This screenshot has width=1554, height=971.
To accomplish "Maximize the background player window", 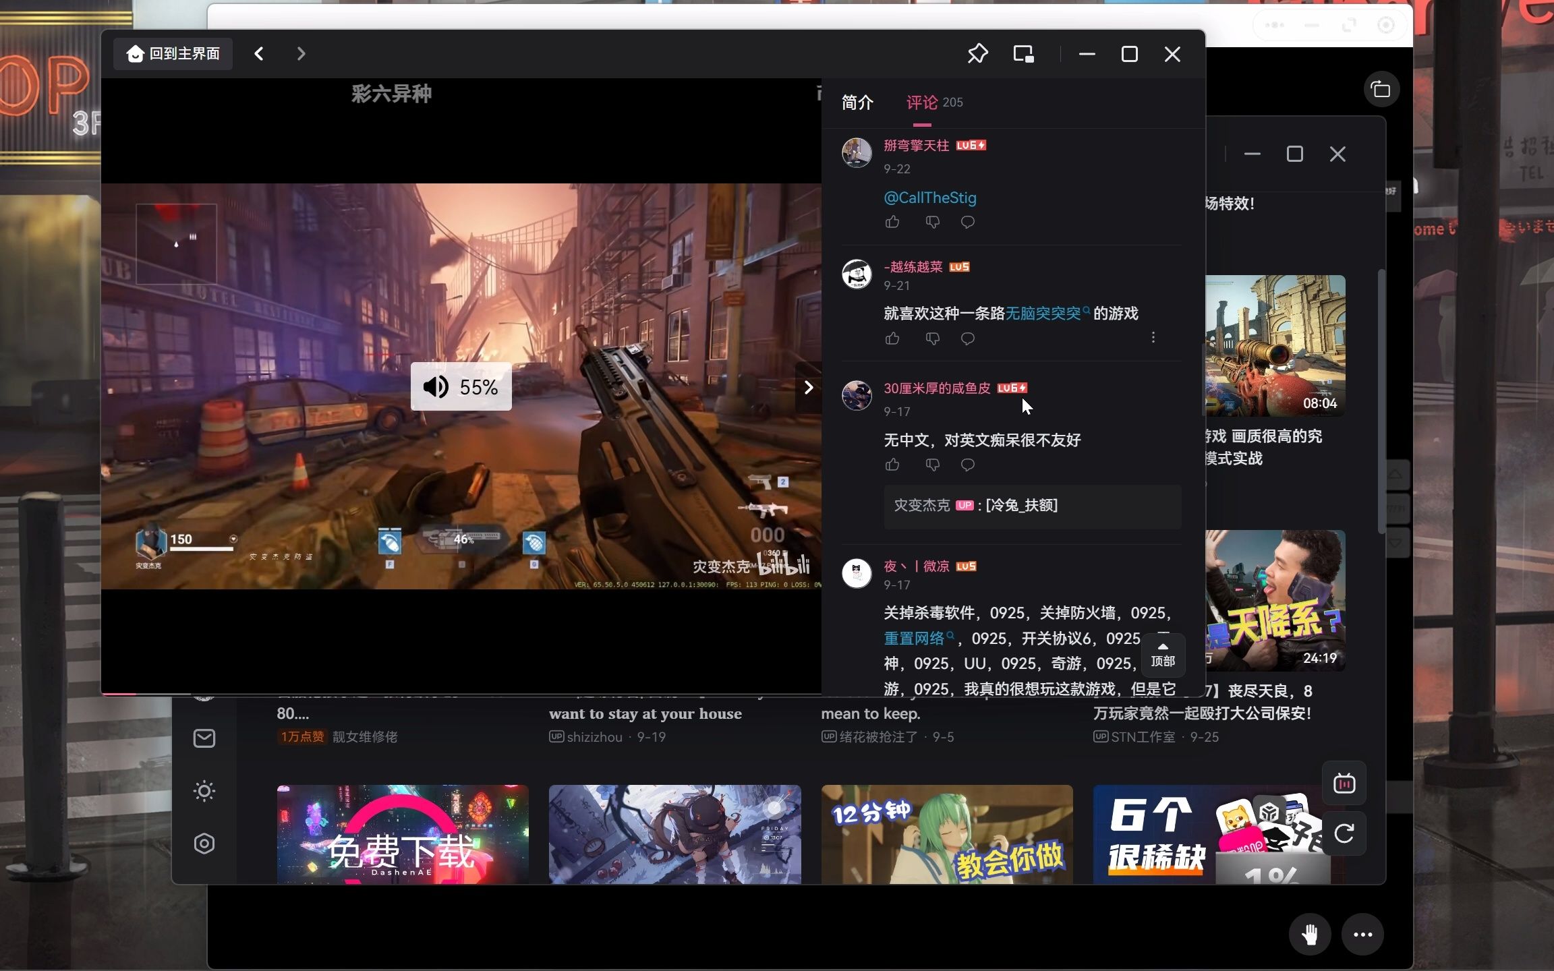I will [1294, 154].
